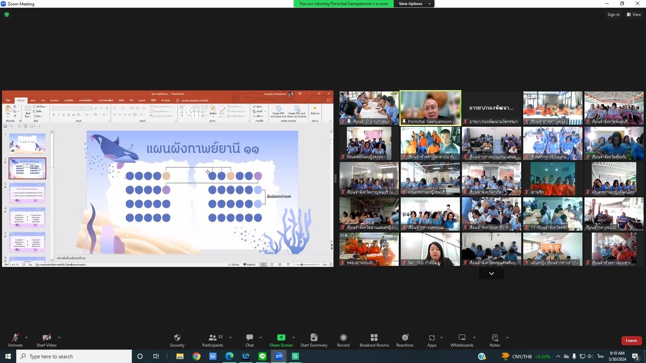Expand the View Options dropdown
This screenshot has height=363, width=646.
(x=414, y=4)
